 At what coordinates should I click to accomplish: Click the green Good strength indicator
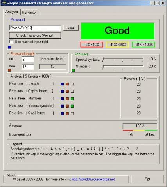[118, 31]
